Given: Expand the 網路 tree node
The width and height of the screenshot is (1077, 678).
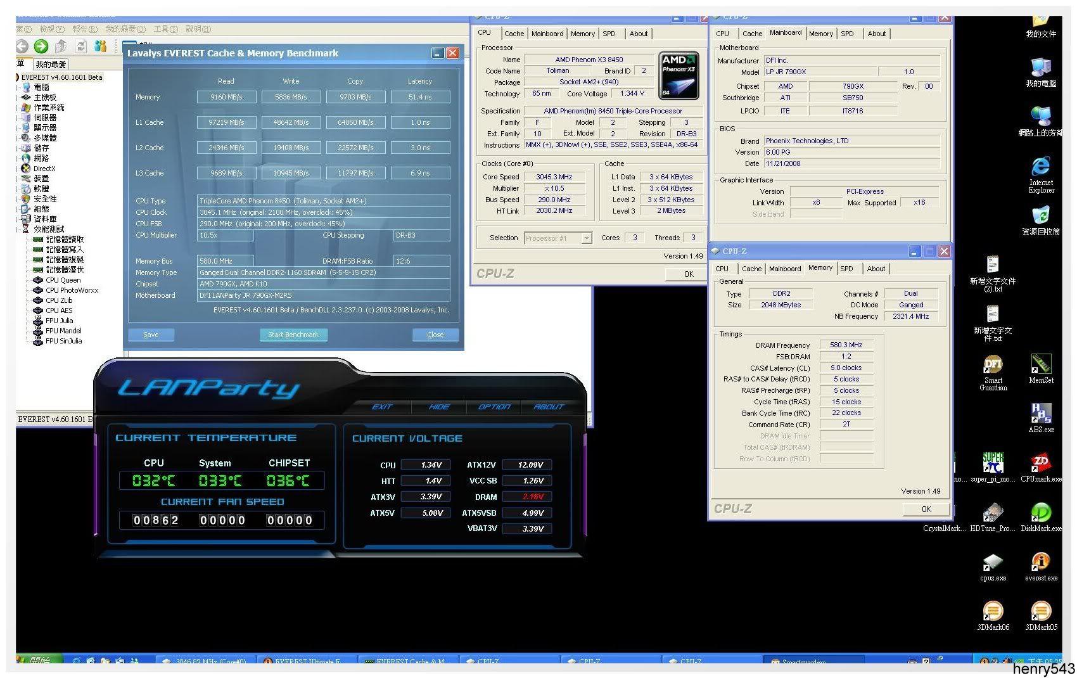Looking at the screenshot, I should click(x=18, y=158).
